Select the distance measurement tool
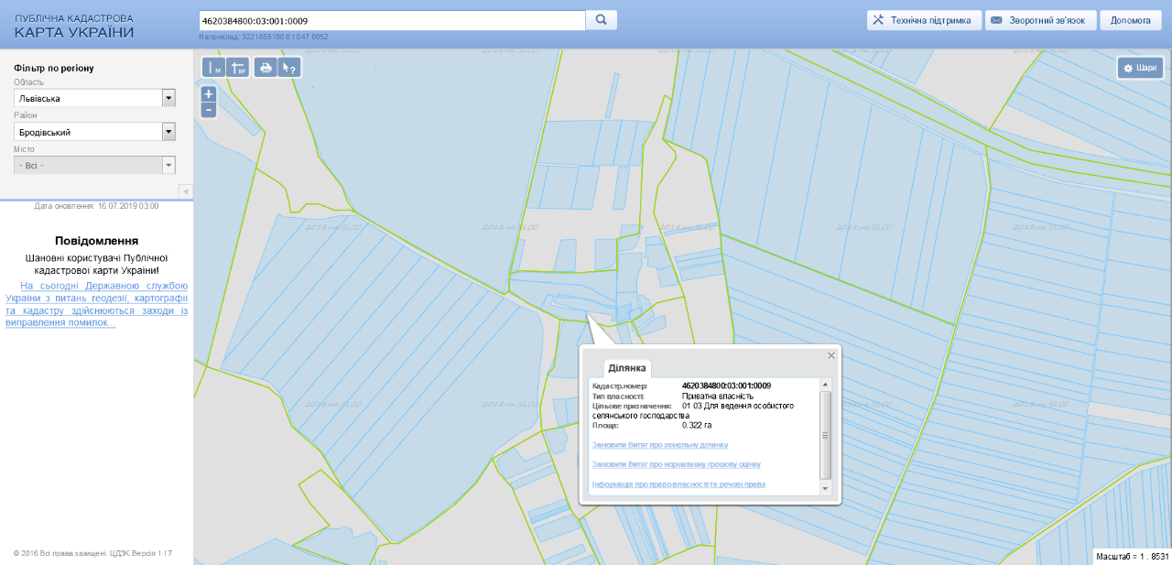 pos(213,68)
